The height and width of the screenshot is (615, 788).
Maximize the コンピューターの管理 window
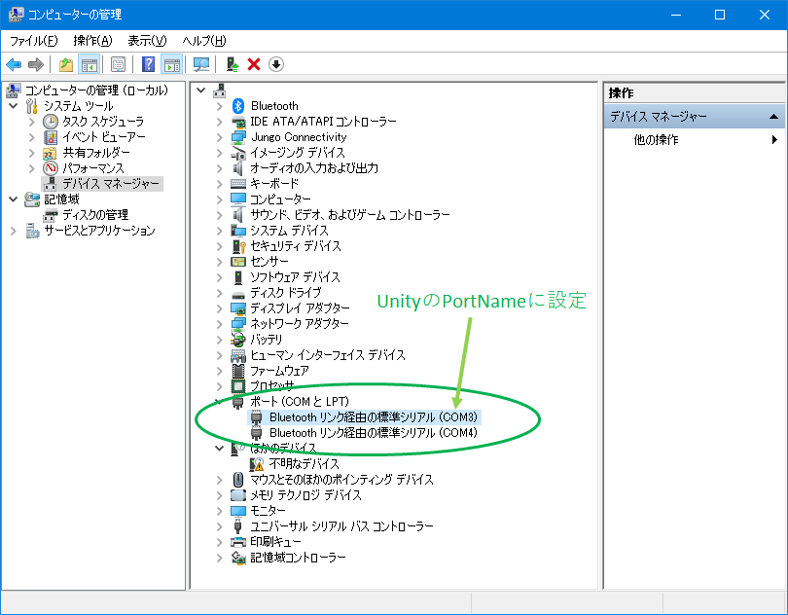[x=720, y=15]
